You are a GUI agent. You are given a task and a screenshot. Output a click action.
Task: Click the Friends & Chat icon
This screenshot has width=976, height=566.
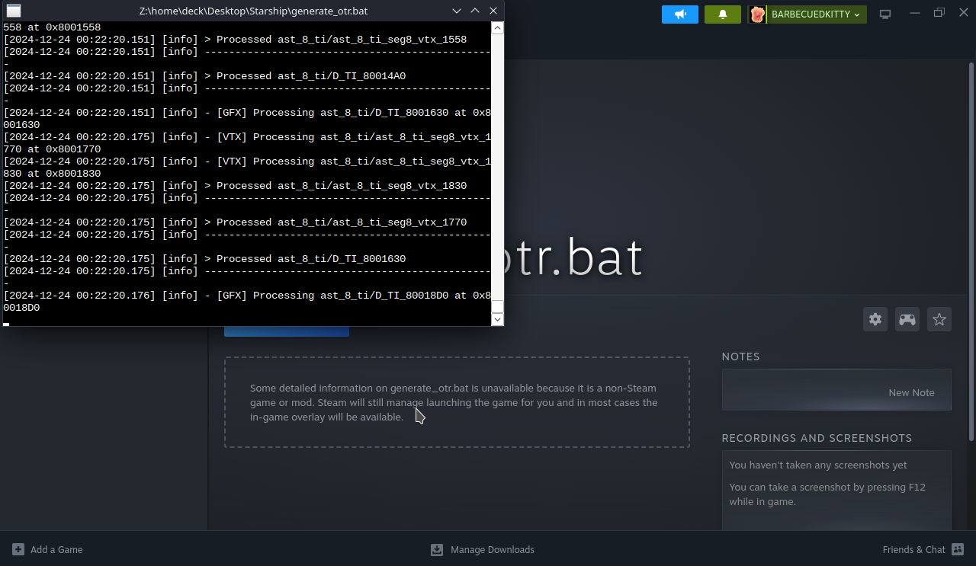958,549
